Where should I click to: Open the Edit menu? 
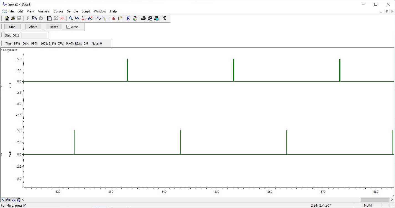tap(20, 11)
